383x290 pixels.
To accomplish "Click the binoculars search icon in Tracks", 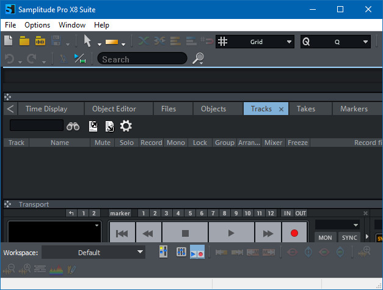I will [x=73, y=126].
